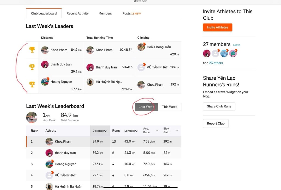This screenshot has height=190, width=281.
Task: Open the Recent Activity tab
Action: point(77,13)
